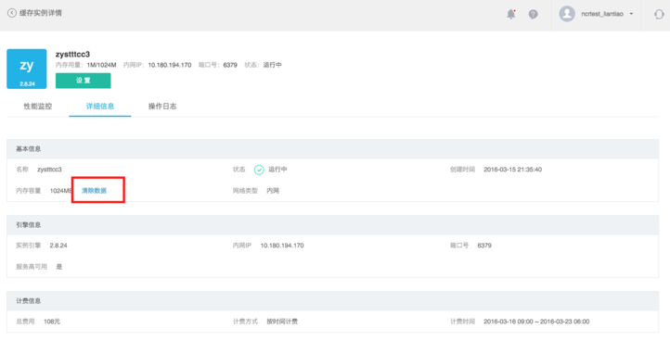Expand the ncrtest_liantiao account dropdown arrow
This screenshot has height=341, width=670.
(632, 14)
